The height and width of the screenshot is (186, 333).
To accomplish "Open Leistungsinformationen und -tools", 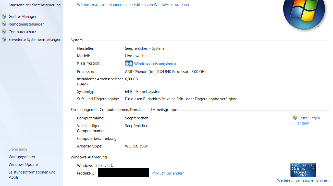I will pos(32,175).
